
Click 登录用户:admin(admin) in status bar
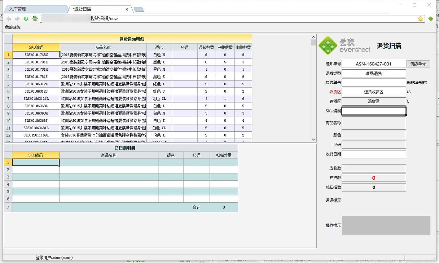(54, 258)
